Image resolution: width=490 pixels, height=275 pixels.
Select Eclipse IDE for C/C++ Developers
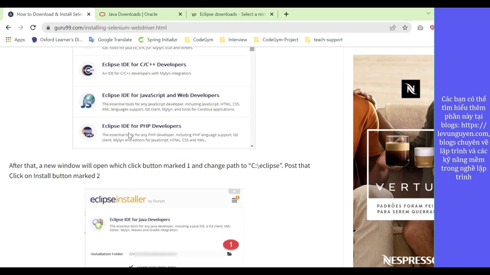click(144, 65)
